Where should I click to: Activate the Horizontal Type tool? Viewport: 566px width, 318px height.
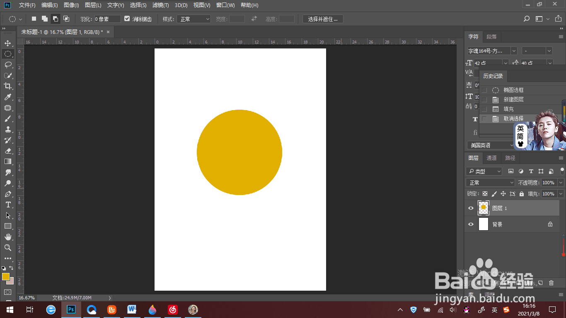pyautogui.click(x=8, y=205)
